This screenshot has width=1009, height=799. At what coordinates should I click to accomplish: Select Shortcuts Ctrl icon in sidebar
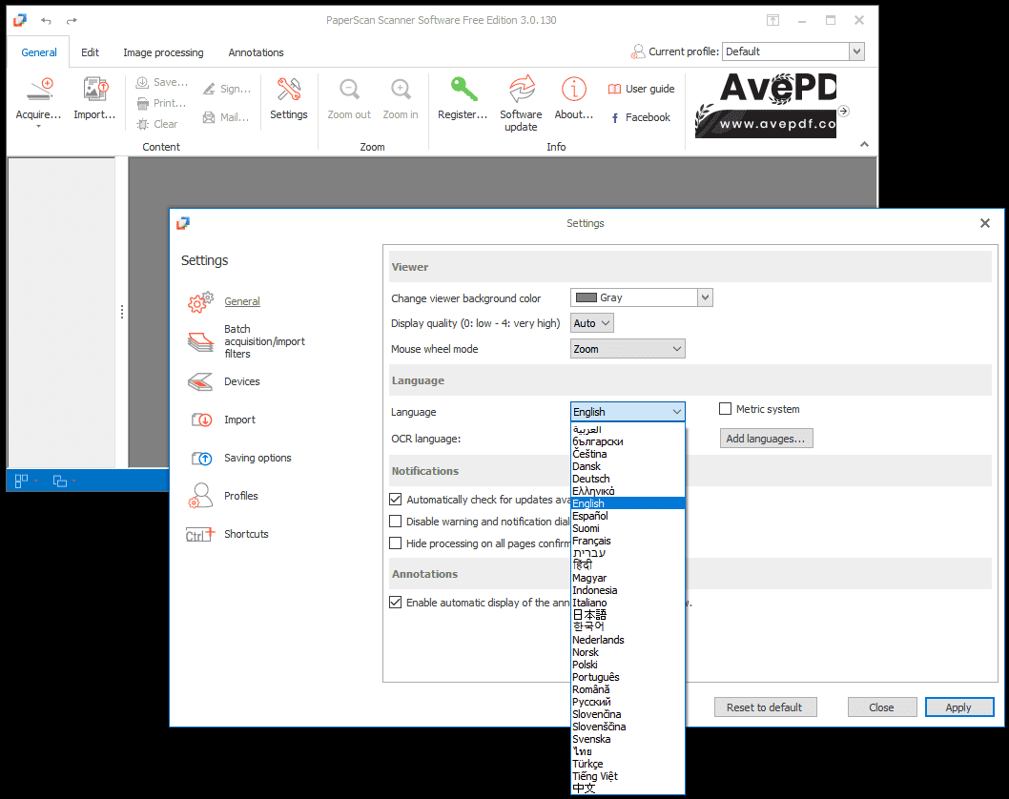pos(200,535)
